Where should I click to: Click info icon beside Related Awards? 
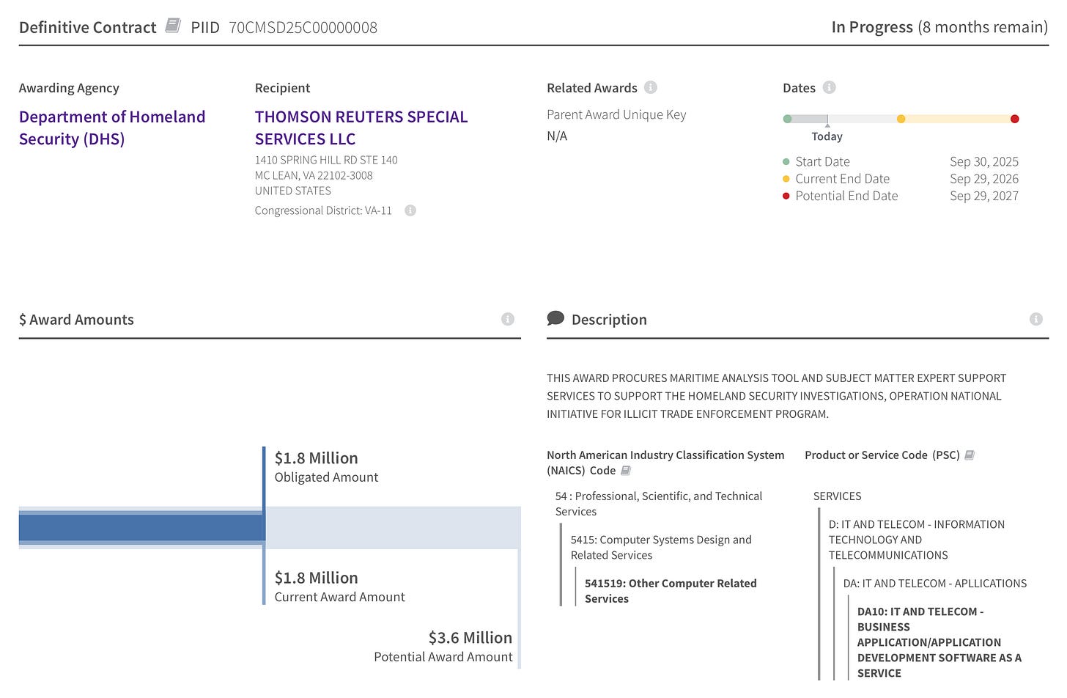651,87
